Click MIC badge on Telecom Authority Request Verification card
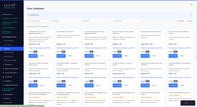The image size is (197, 107). point(35,81)
